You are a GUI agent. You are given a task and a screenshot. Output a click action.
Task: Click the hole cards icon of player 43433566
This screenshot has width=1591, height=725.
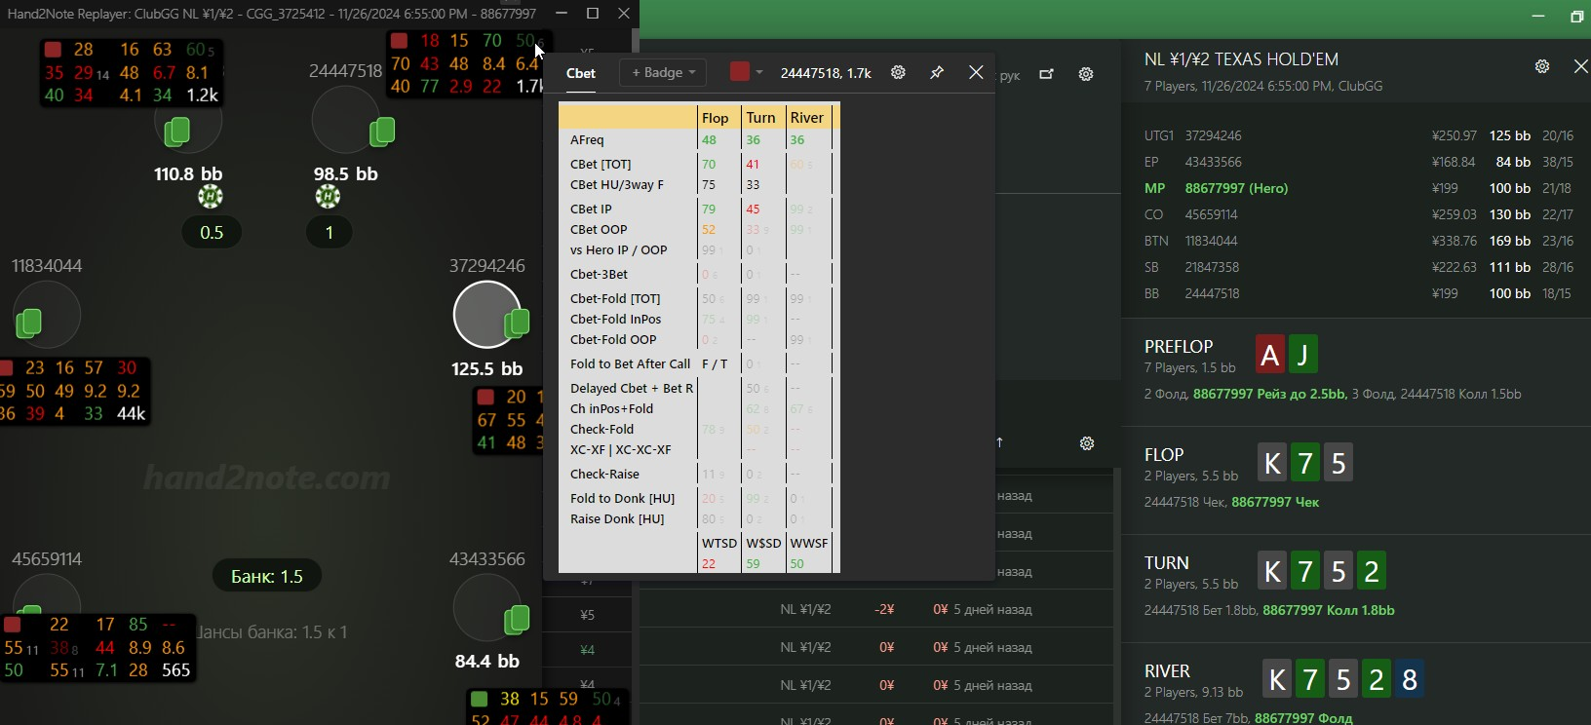point(517,619)
